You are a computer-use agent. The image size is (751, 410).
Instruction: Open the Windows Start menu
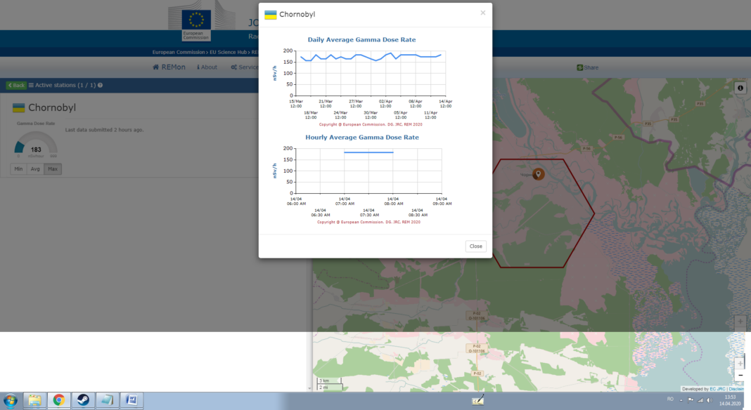[10, 400]
